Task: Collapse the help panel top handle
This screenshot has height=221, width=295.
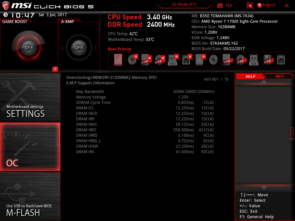Action: 264,81
